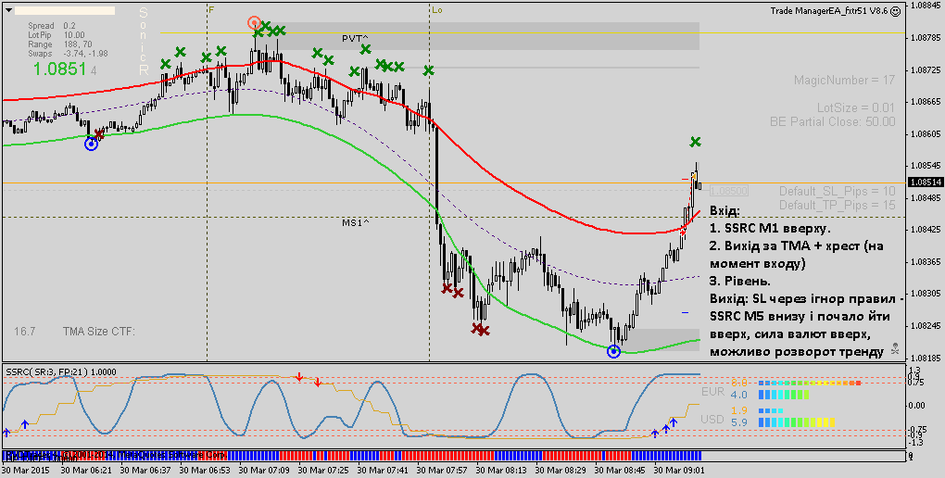Click the 1.08845 price axis label
Screen dimensions: 945x478
tap(926, 6)
